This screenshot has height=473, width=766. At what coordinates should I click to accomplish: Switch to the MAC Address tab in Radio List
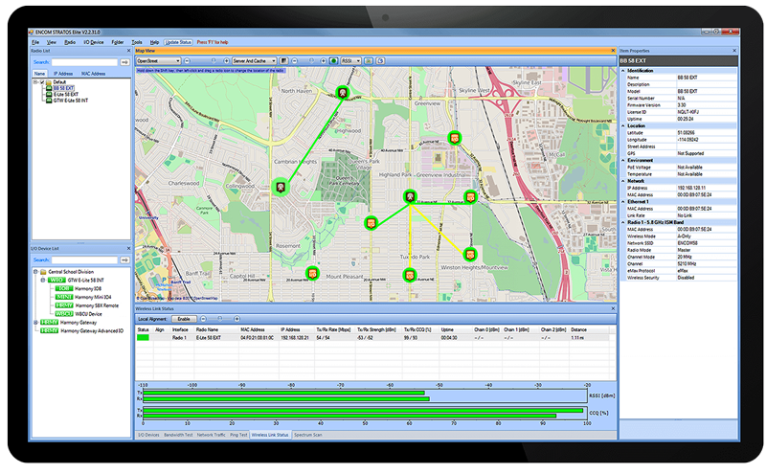[x=93, y=74]
